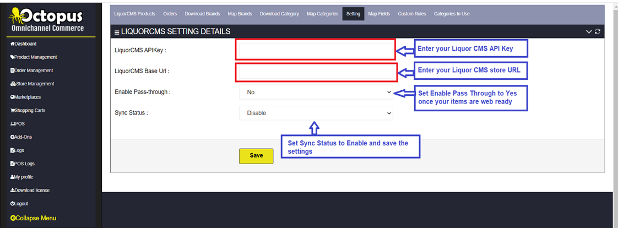Select the Map Categories tab
Image resolution: width=618 pixels, height=228 pixels.
322,14
